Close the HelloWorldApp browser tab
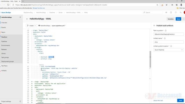 pos(20,1)
